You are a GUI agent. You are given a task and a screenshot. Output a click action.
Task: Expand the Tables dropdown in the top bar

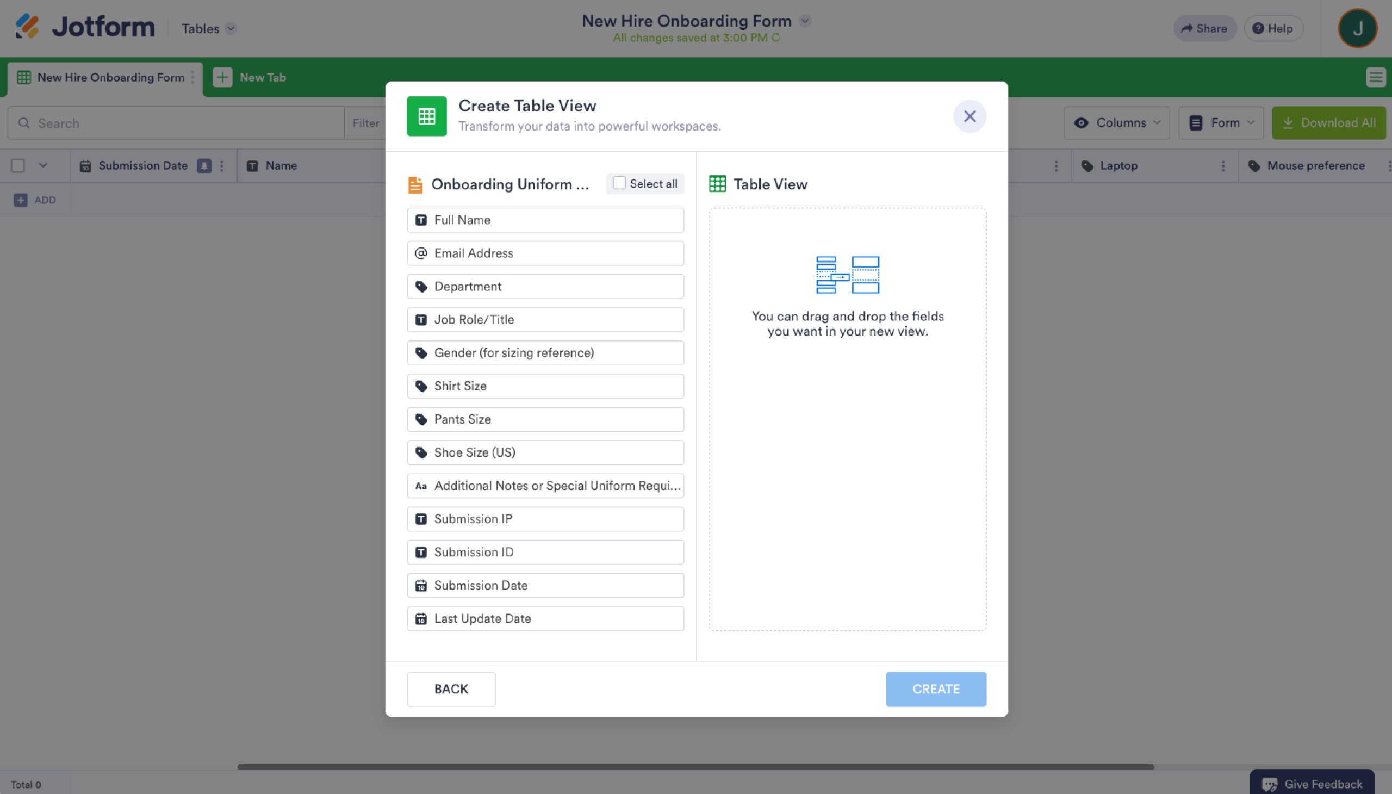coord(207,28)
